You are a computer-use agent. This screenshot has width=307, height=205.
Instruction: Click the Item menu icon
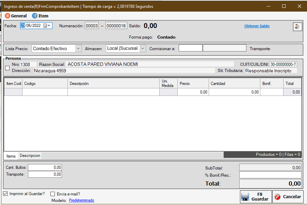click(x=35, y=16)
